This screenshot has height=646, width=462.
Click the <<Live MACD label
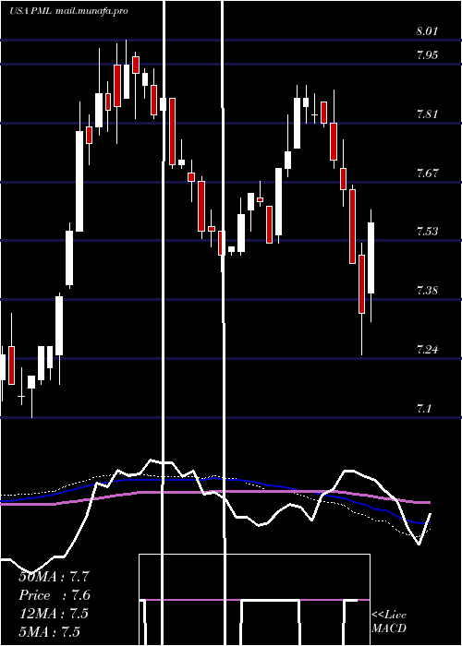[389, 621]
